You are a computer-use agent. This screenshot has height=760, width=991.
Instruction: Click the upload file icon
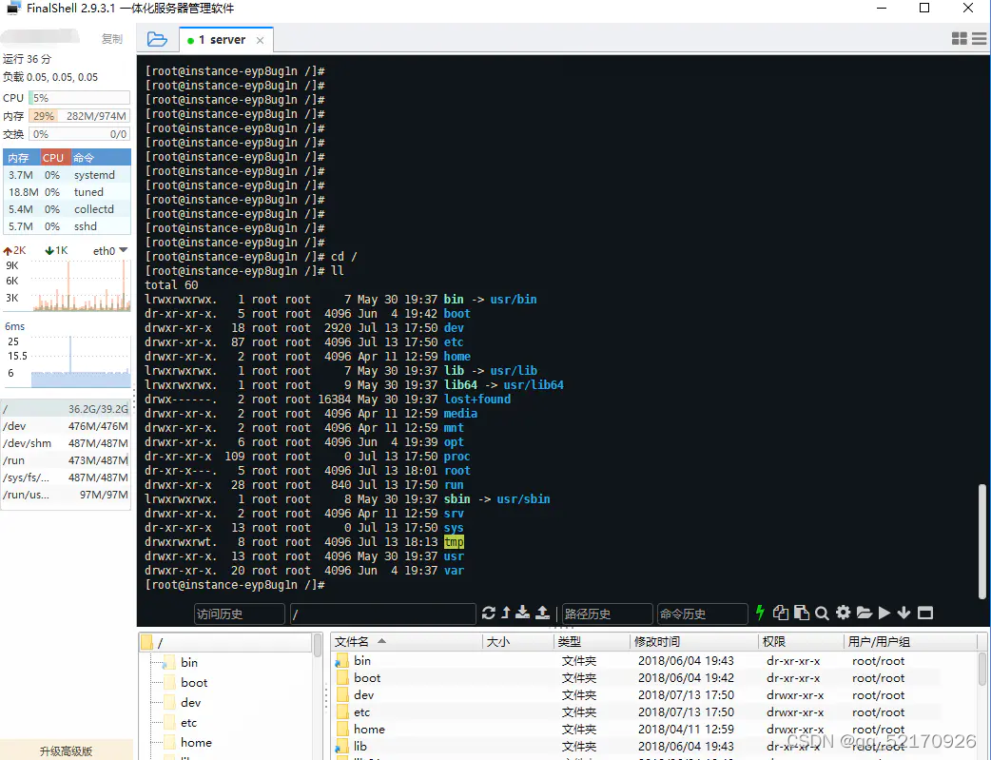(542, 613)
